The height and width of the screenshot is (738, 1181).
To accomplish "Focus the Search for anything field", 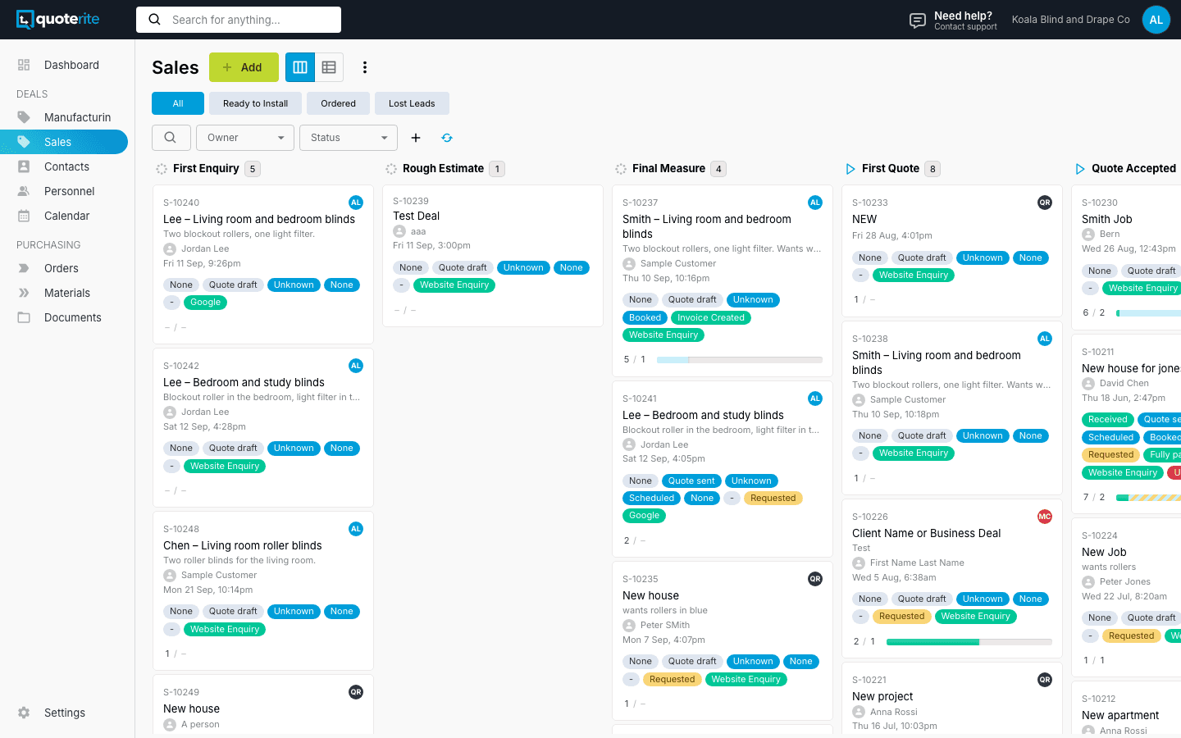I will (239, 20).
